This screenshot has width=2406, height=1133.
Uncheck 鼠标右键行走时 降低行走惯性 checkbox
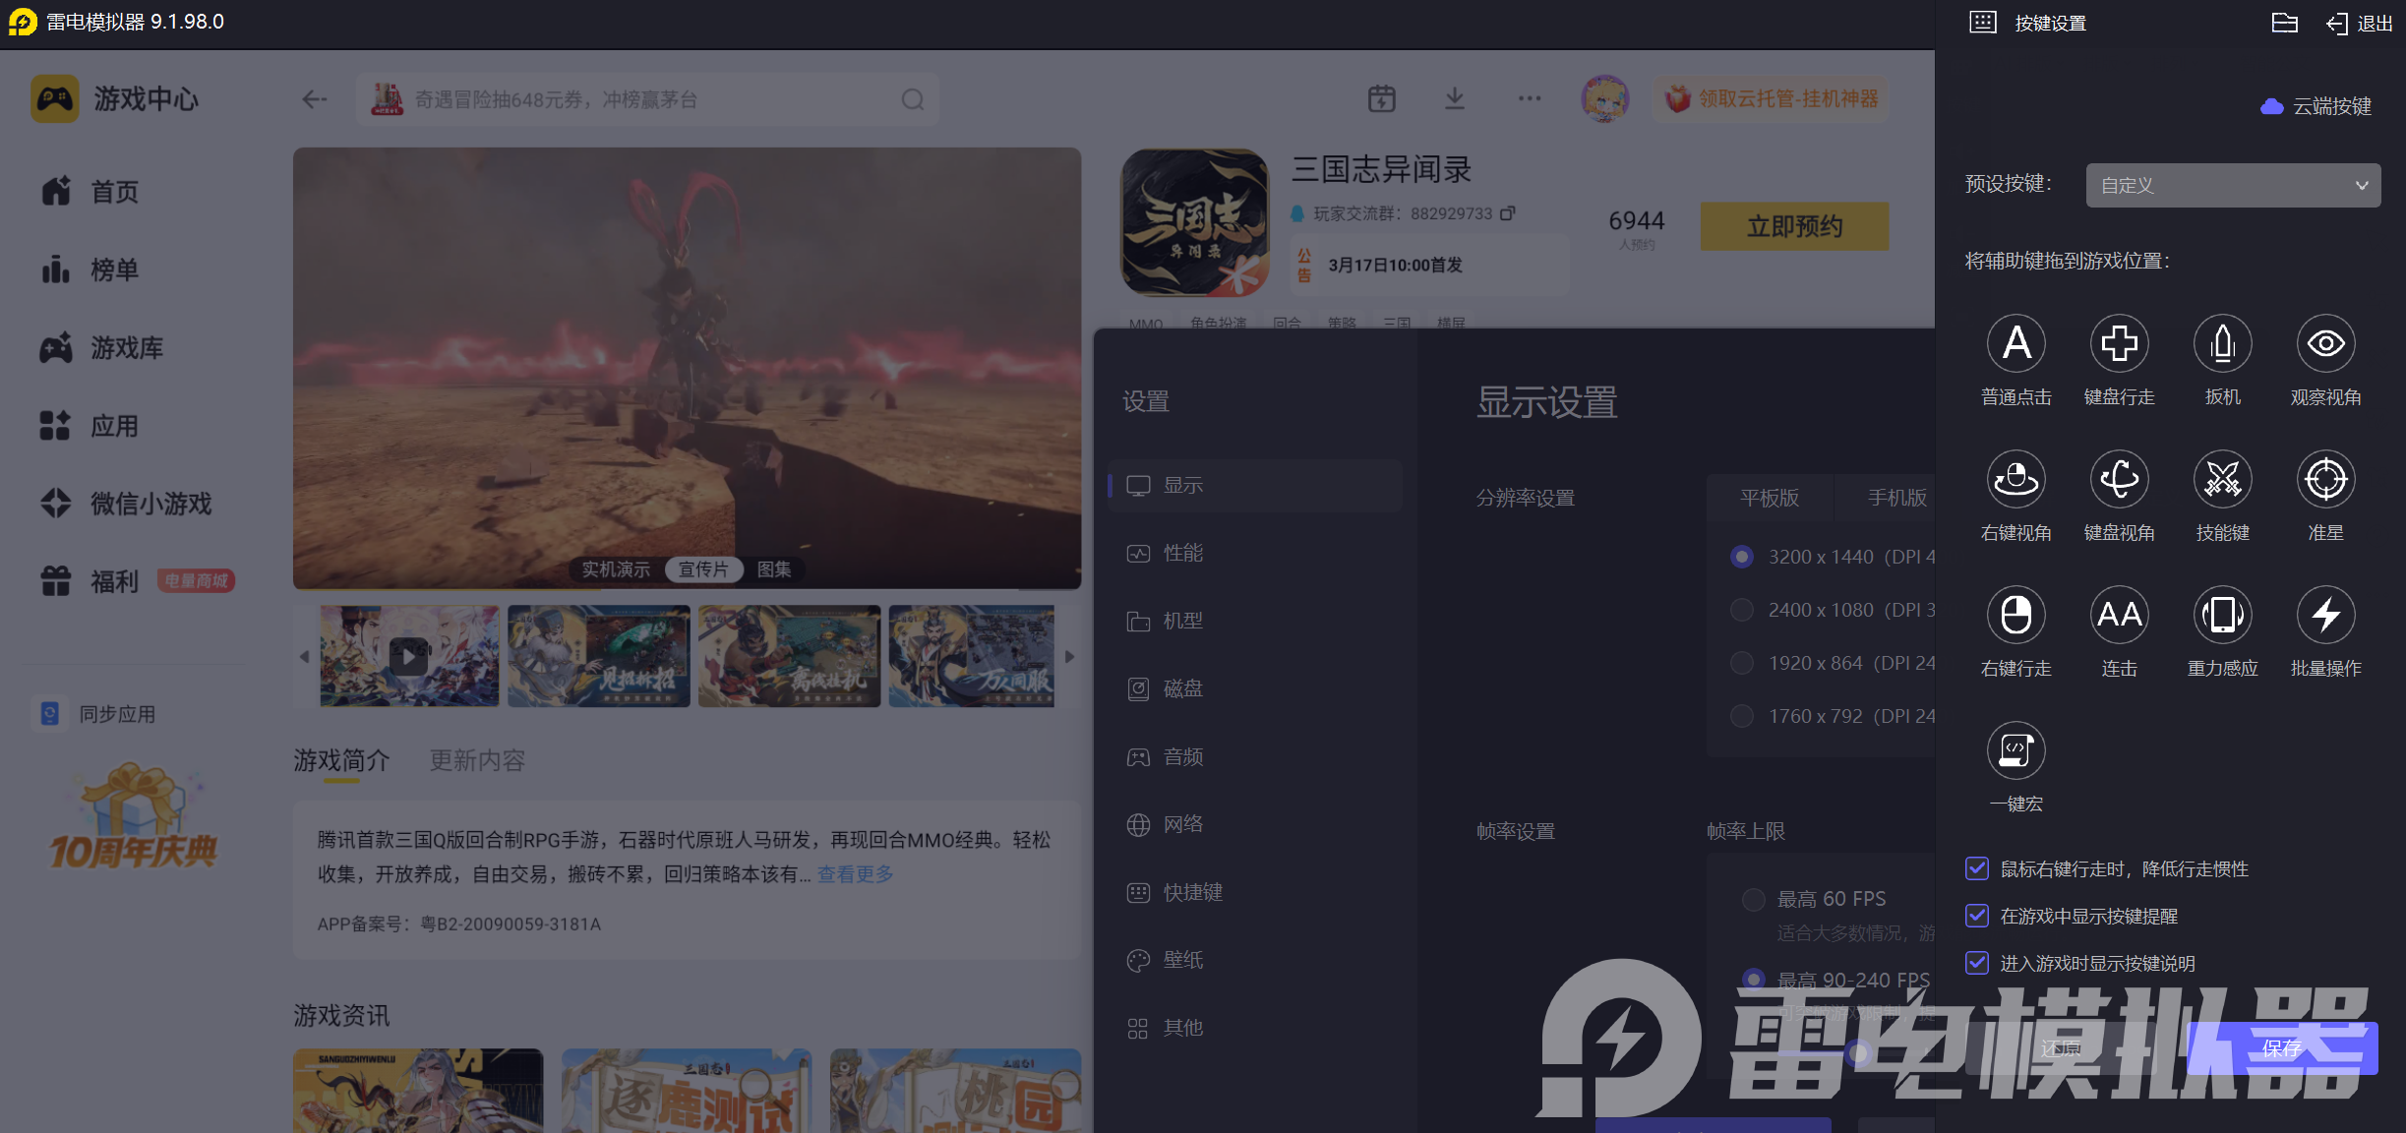1977,868
